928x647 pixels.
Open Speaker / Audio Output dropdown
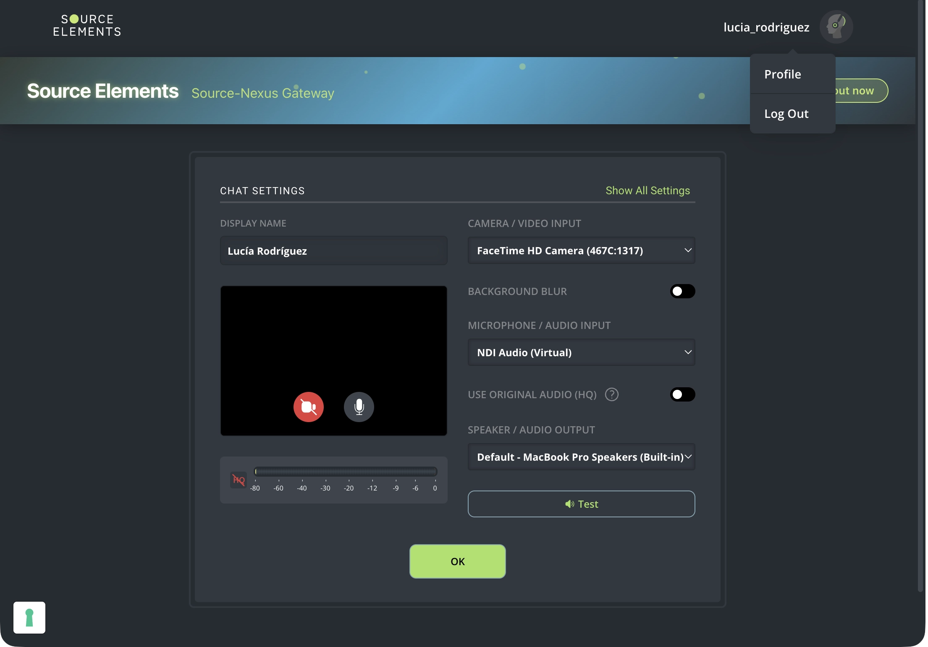[582, 457]
